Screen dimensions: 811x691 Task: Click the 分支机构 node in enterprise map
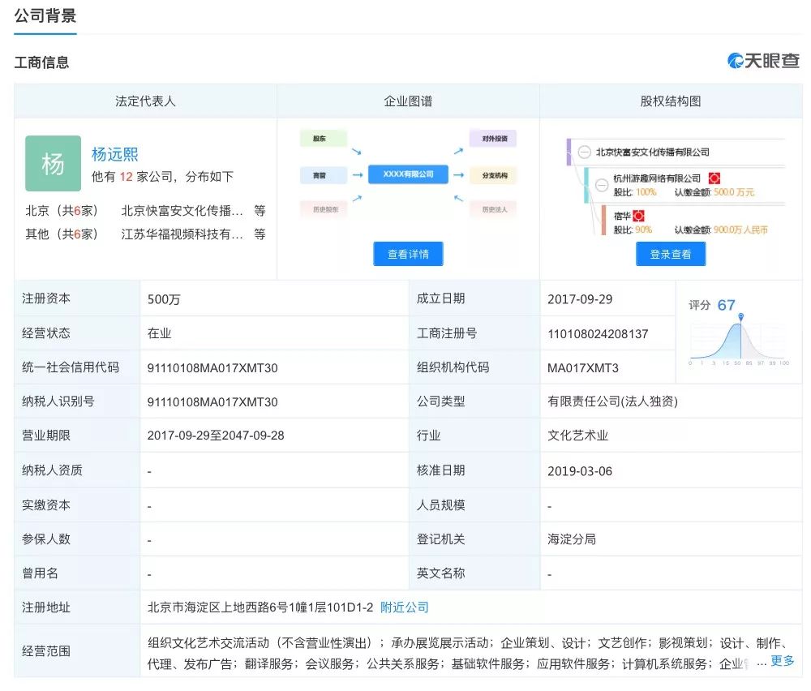pyautogui.click(x=493, y=175)
